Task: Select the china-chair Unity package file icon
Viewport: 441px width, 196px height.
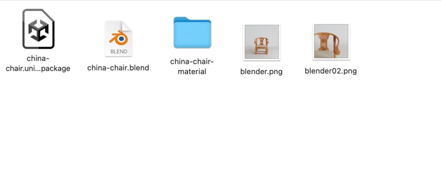Action: [x=38, y=29]
